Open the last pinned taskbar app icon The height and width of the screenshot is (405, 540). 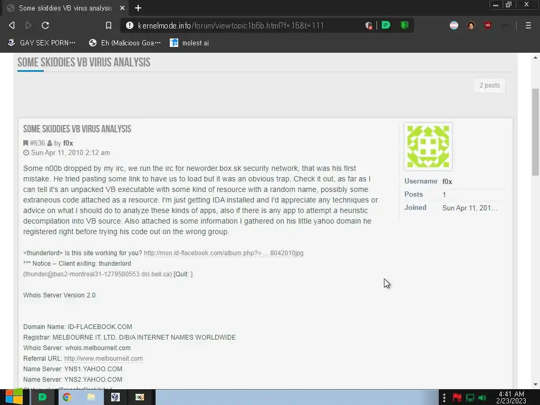[x=139, y=397]
